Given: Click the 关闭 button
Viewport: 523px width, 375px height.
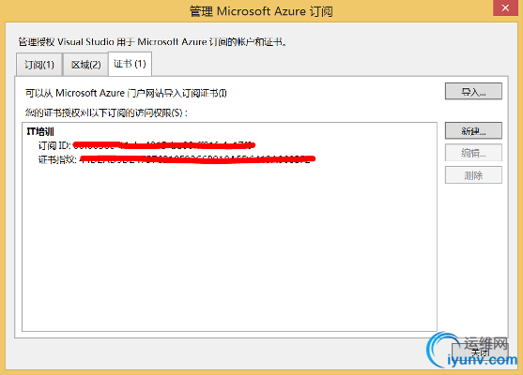Looking at the screenshot, I should 480,352.
